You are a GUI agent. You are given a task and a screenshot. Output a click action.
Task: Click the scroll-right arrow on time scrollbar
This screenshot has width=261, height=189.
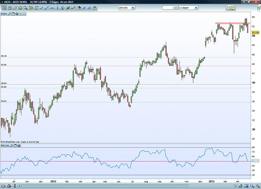click(x=236, y=186)
